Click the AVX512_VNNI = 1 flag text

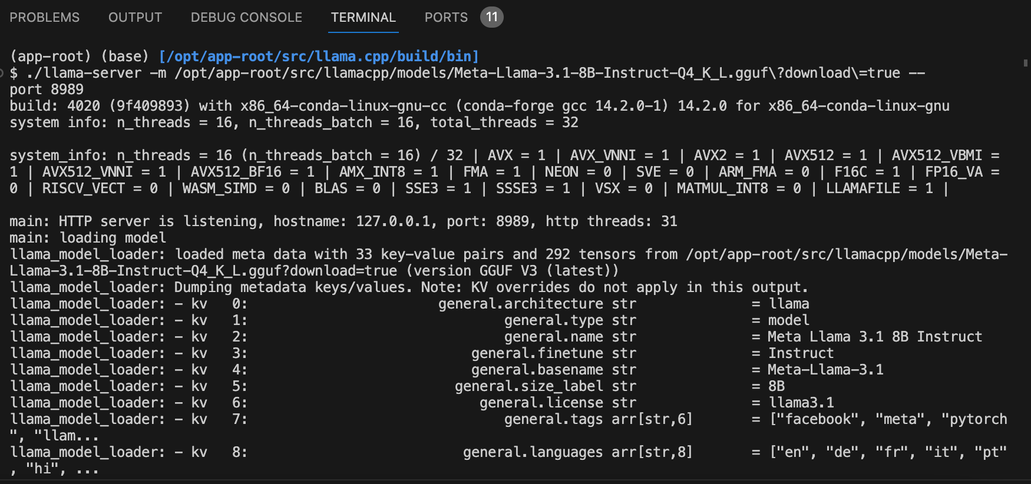[104, 172]
